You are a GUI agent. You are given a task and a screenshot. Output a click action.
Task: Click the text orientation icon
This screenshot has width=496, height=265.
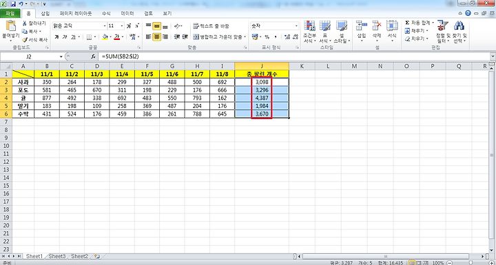tap(178, 26)
